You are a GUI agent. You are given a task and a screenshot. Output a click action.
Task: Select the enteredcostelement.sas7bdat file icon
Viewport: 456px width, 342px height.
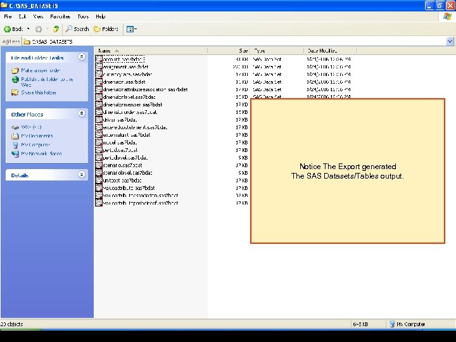pos(99,127)
